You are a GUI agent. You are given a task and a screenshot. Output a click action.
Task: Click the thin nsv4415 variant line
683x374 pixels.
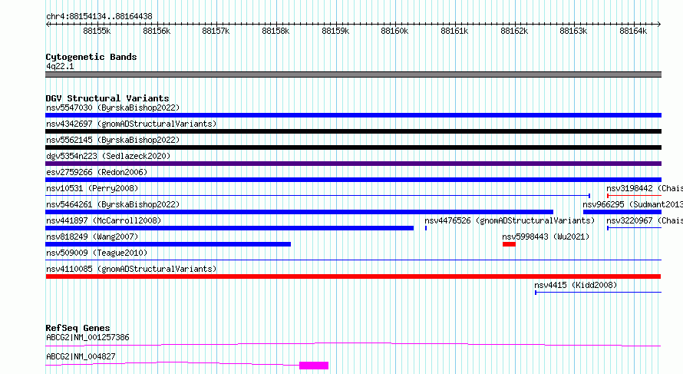pyautogui.click(x=598, y=293)
